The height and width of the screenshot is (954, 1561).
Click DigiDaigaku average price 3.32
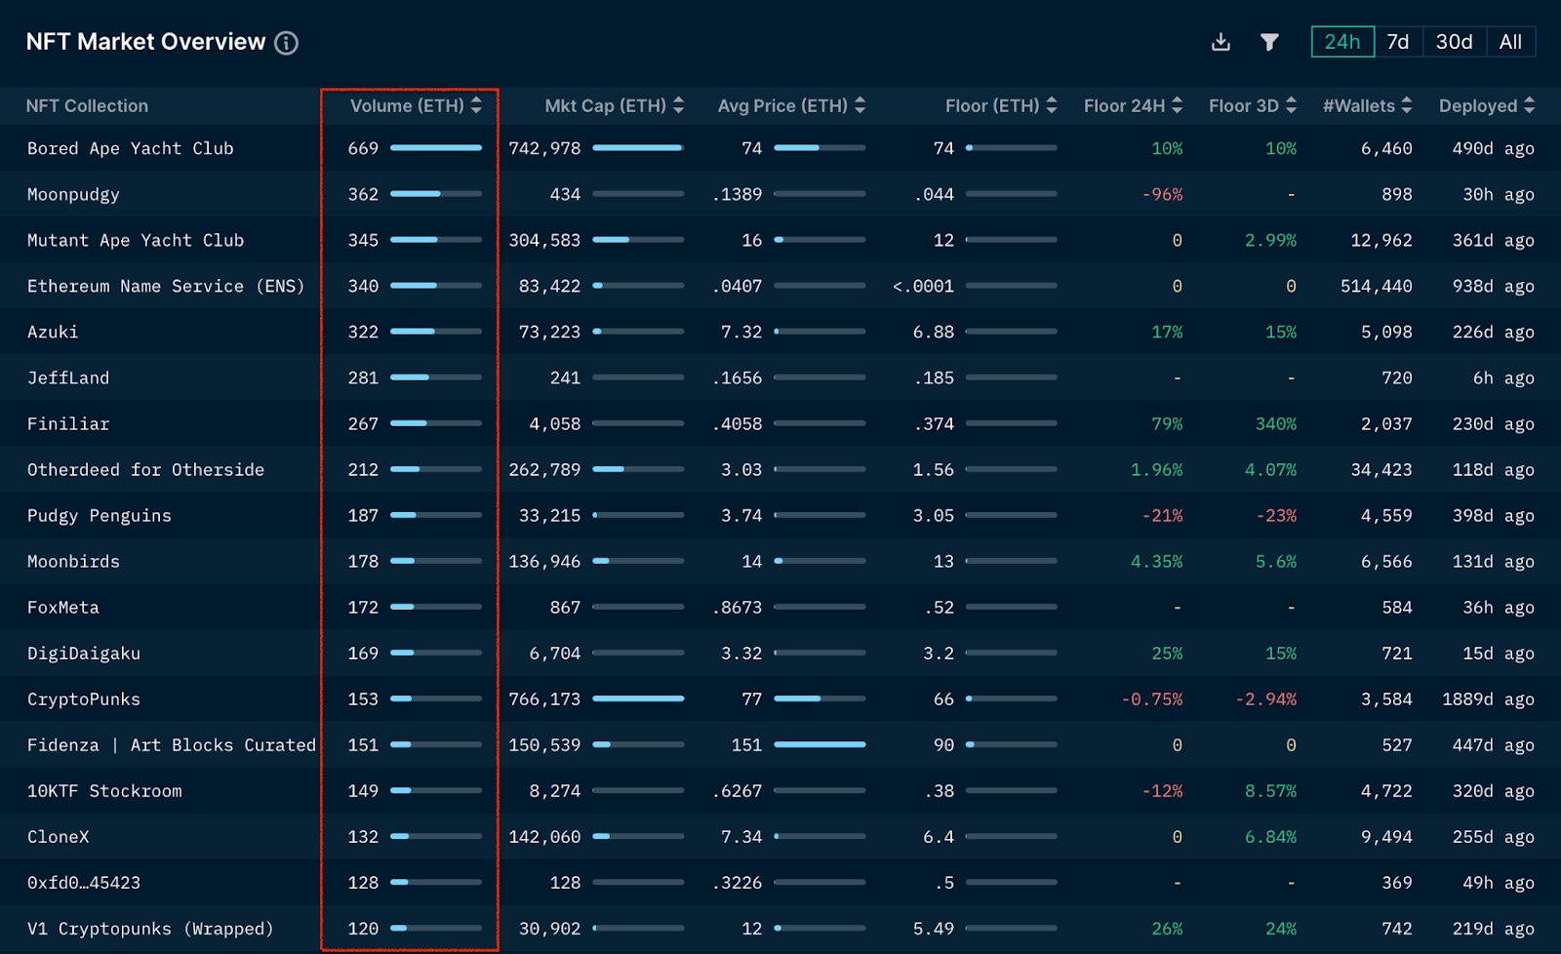click(741, 653)
